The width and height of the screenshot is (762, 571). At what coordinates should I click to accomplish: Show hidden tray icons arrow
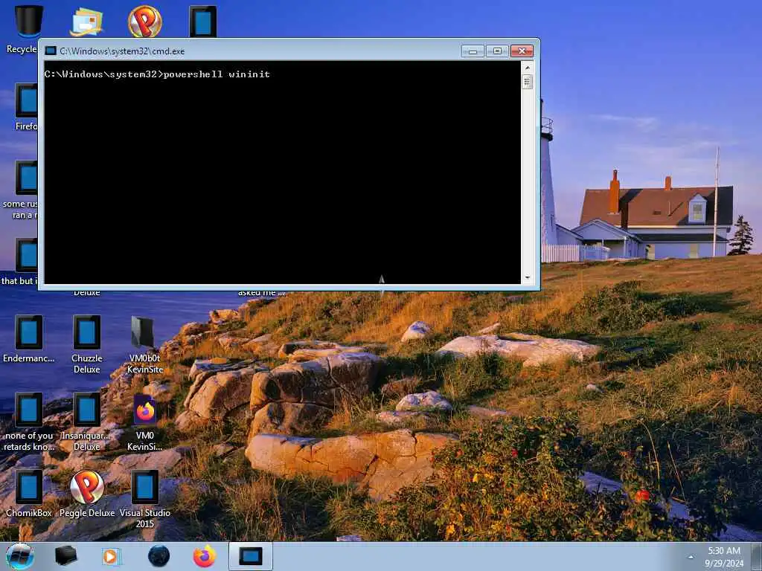click(x=691, y=557)
